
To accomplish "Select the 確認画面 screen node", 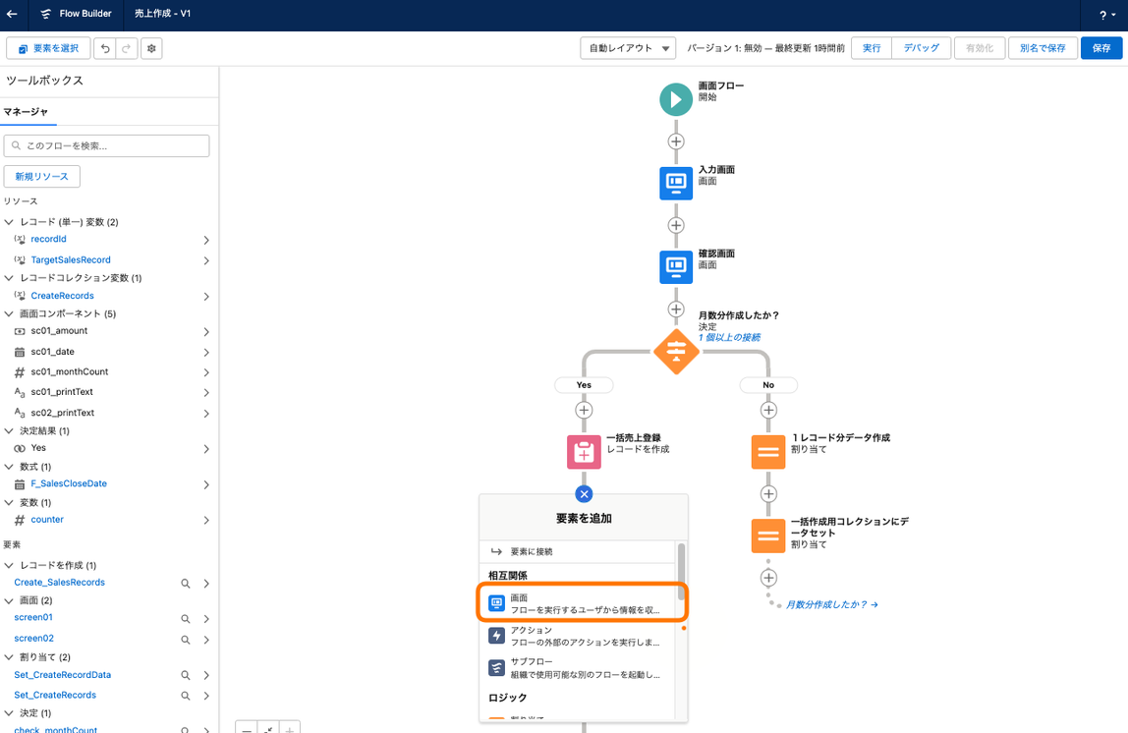I will point(676,267).
